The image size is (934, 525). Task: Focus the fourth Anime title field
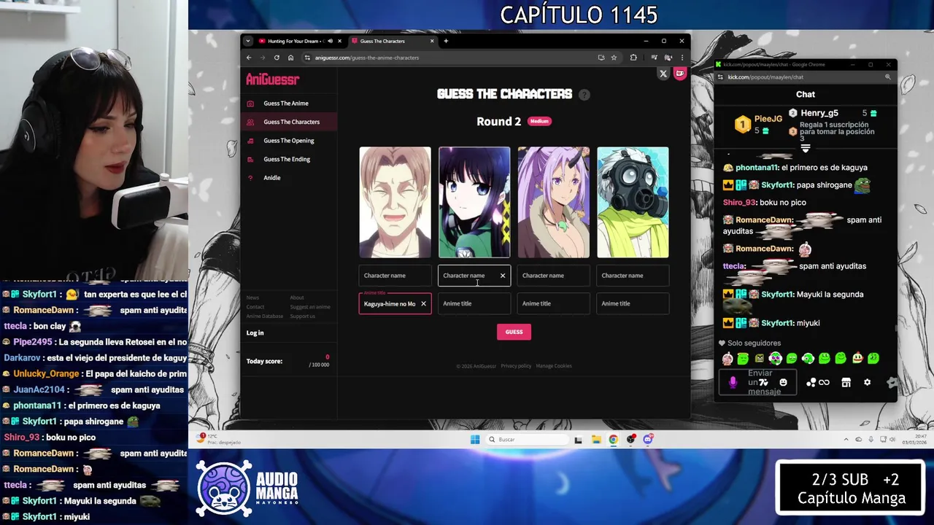(633, 303)
